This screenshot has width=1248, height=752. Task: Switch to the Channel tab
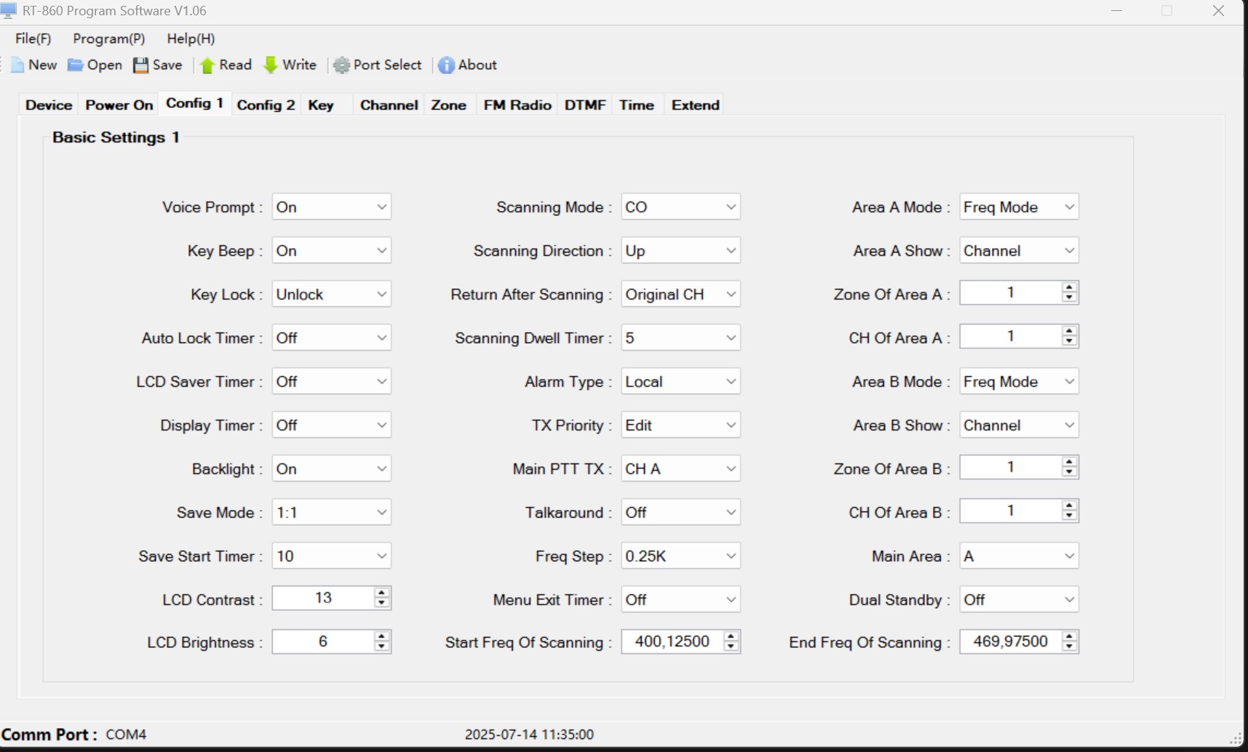pos(389,105)
